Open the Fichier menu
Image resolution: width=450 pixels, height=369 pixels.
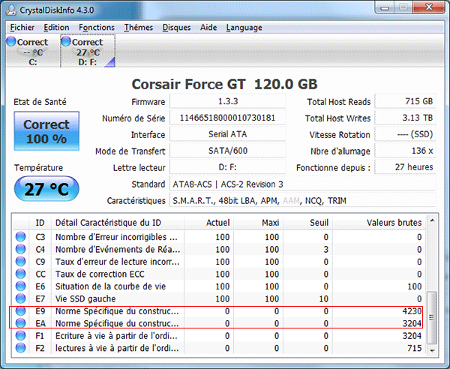22,28
